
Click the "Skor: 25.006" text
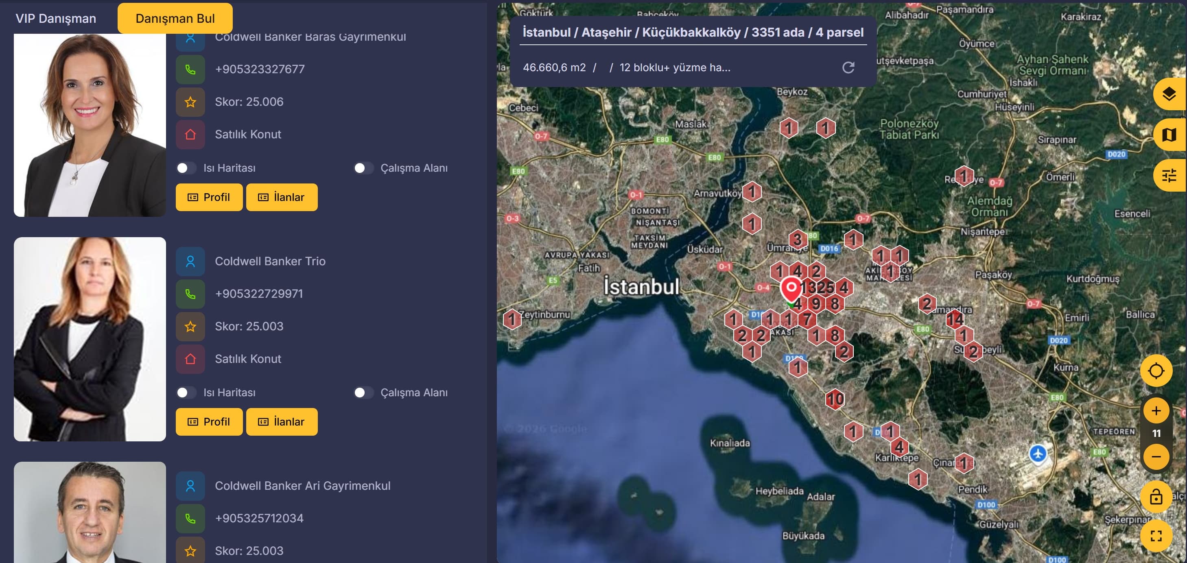point(249,102)
